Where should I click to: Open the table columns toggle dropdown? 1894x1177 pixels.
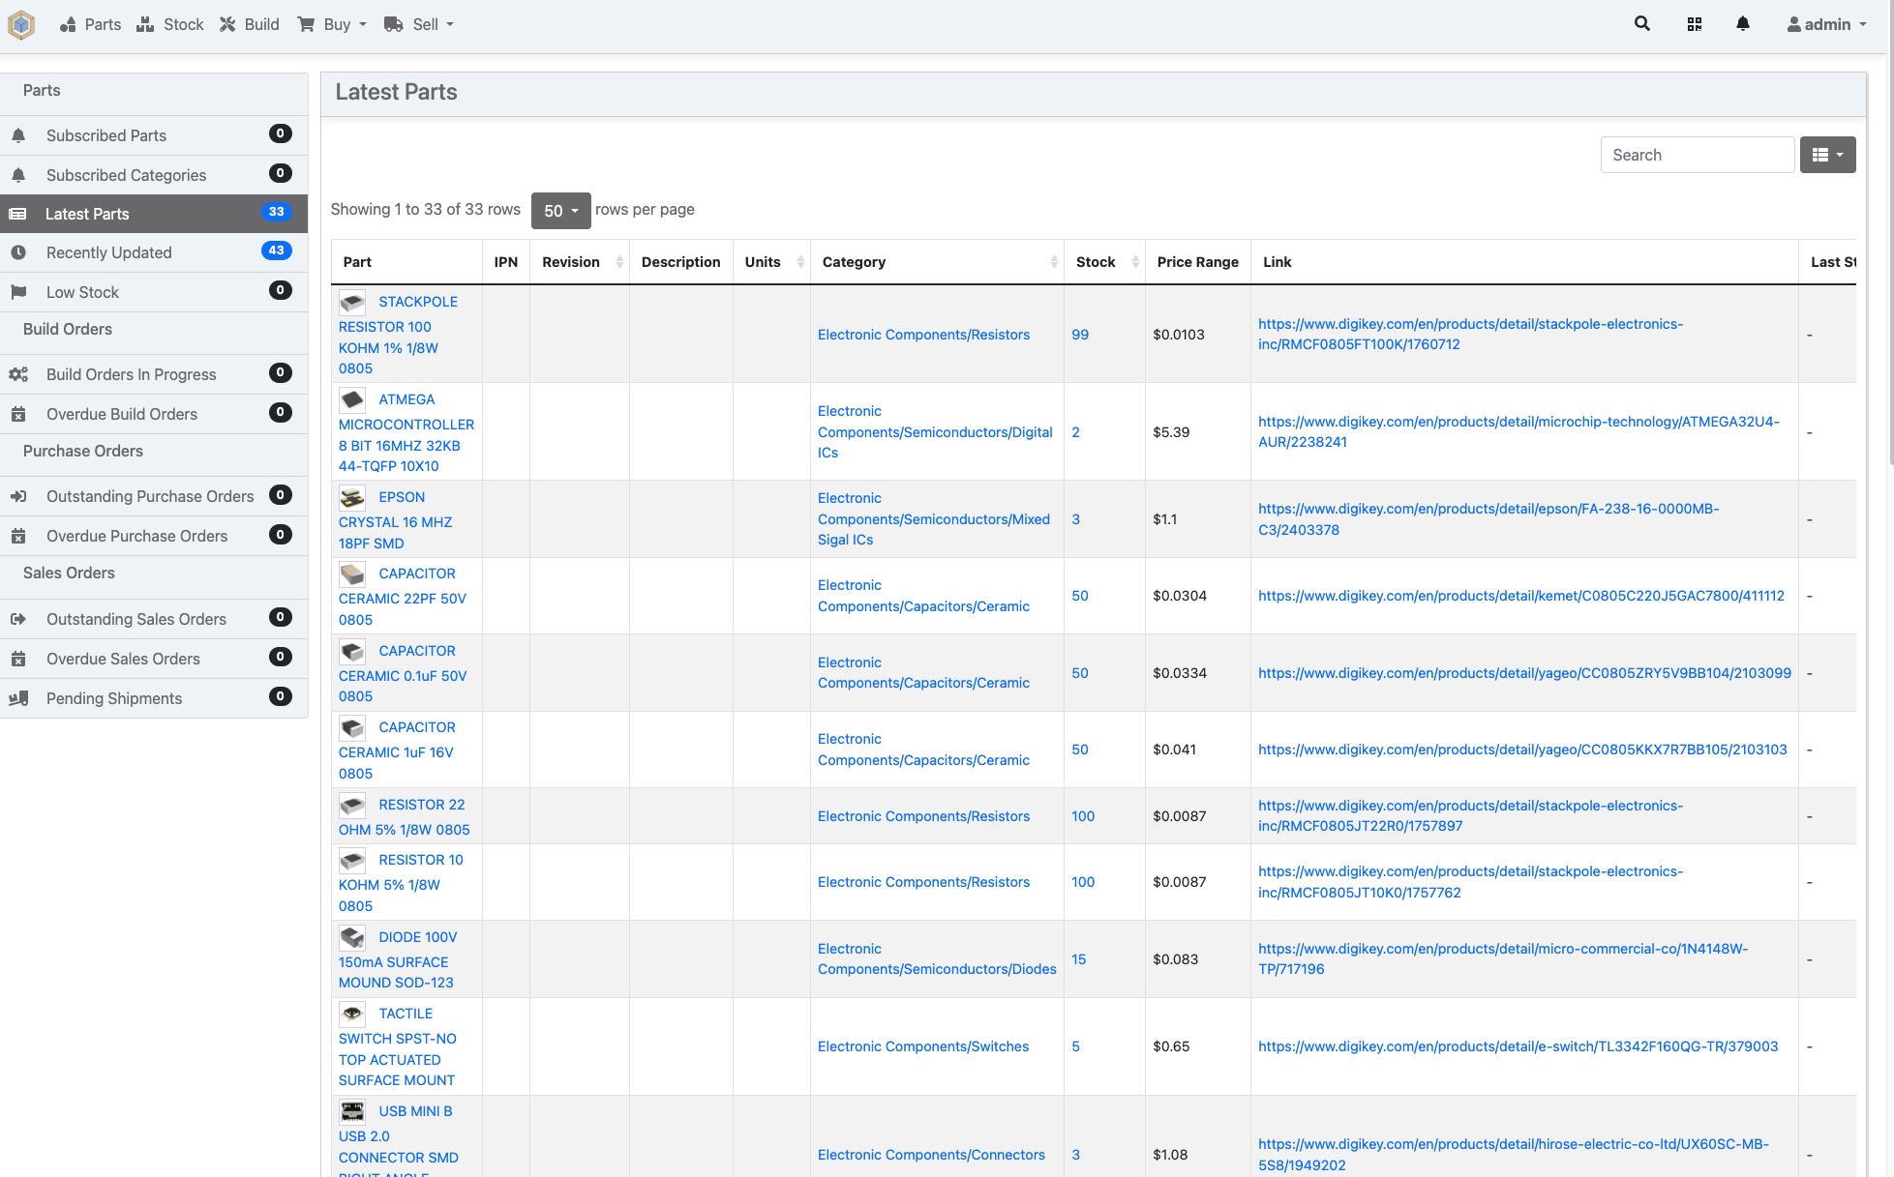click(1827, 155)
